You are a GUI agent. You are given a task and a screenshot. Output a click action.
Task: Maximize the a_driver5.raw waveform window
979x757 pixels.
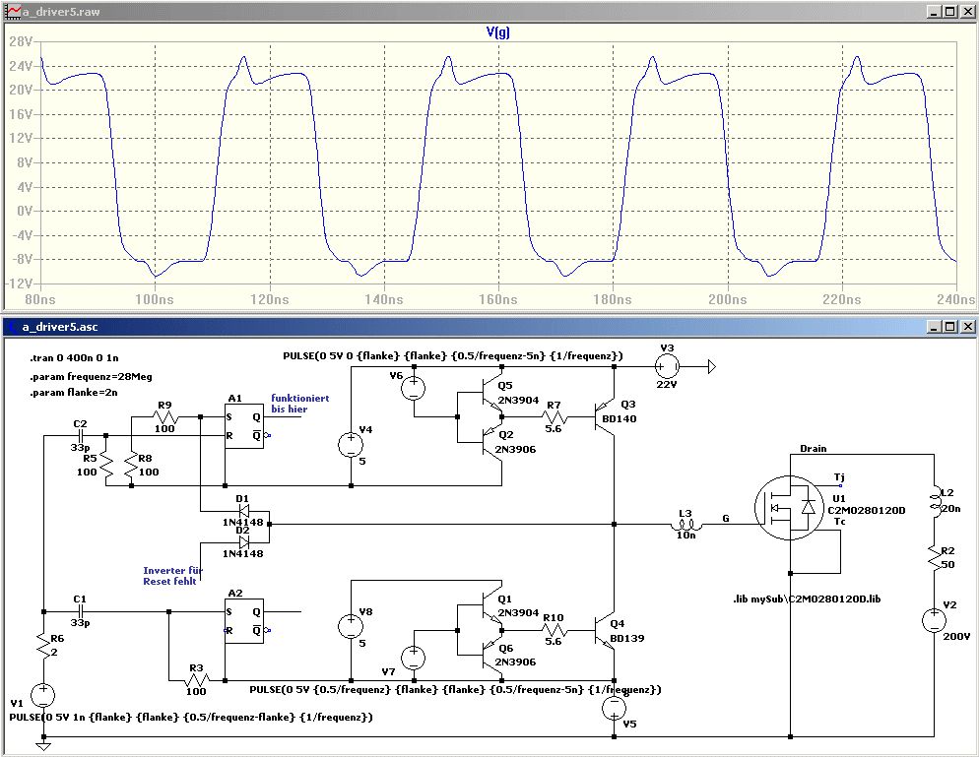[948, 11]
